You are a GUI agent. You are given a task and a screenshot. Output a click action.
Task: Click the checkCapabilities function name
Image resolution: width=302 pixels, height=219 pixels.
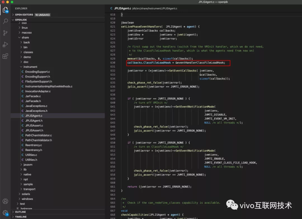pos(135,215)
